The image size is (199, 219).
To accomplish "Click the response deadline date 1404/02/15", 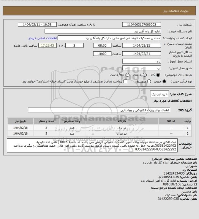I will [x=142, y=46].
